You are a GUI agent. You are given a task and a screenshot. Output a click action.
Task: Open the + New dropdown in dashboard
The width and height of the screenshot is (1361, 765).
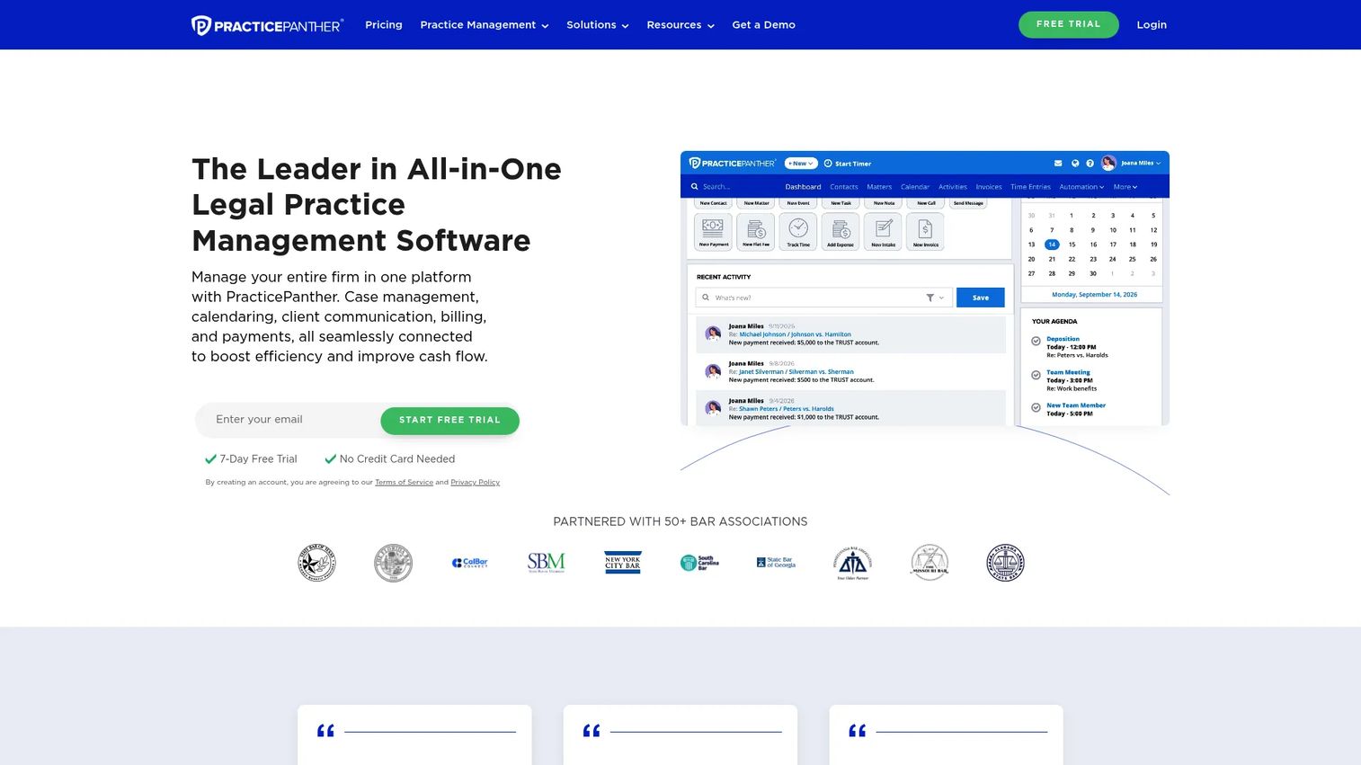[800, 164]
